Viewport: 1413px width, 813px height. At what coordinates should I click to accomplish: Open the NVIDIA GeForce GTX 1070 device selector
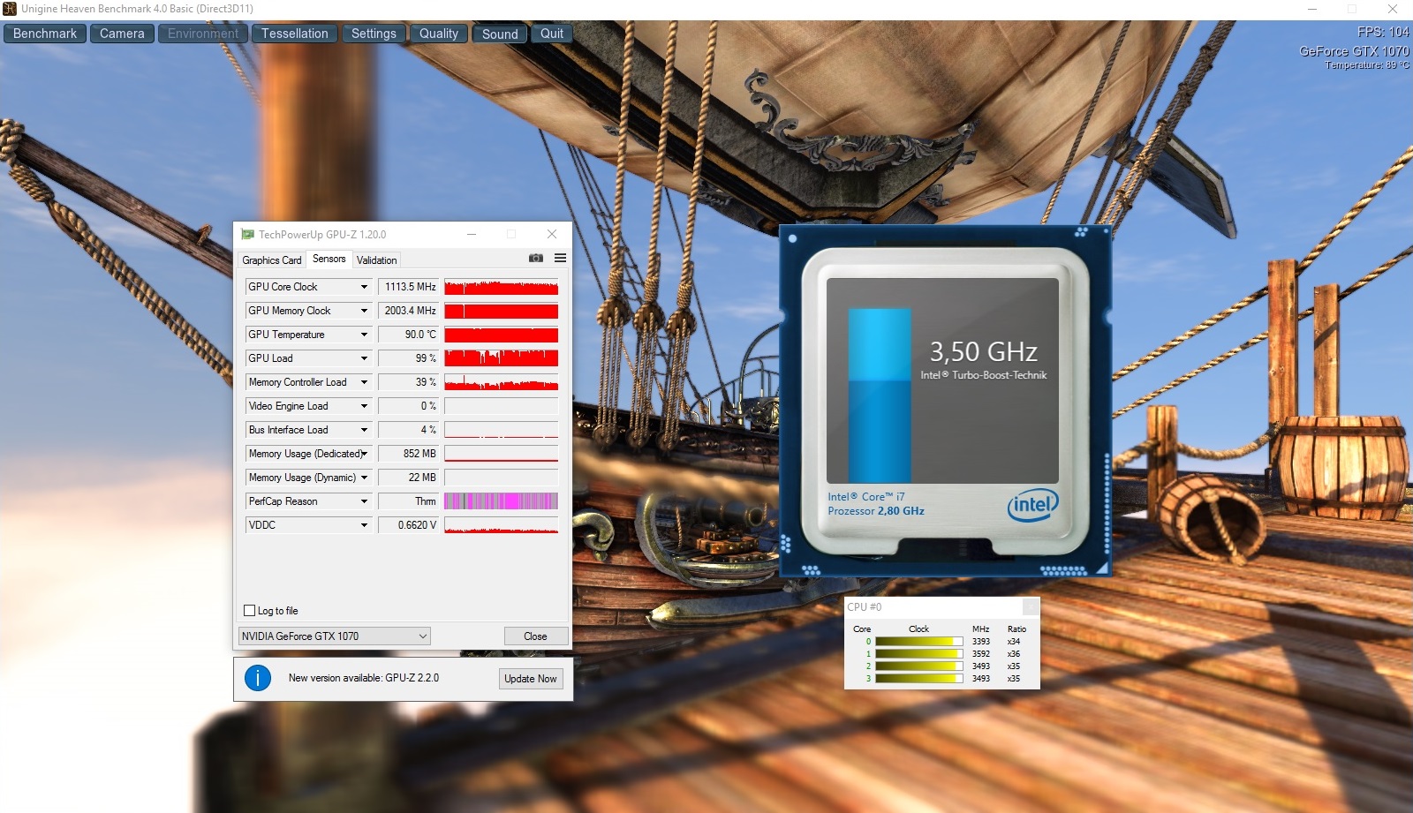pyautogui.click(x=335, y=636)
